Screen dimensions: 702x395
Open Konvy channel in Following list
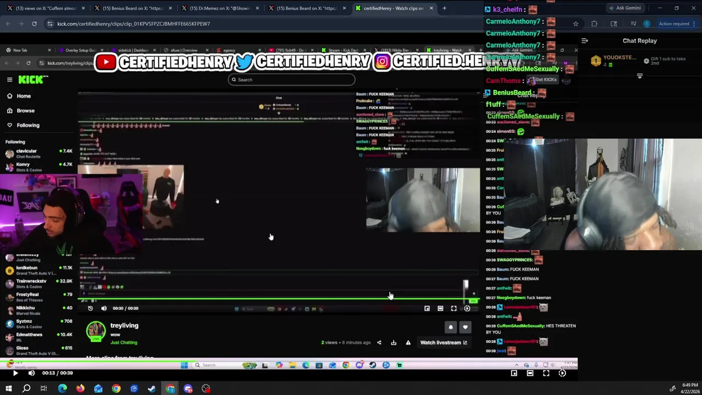click(38, 167)
